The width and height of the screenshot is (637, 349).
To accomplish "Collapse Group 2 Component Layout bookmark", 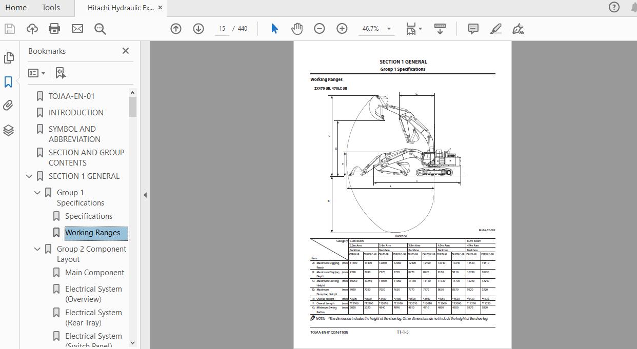I will (37, 249).
